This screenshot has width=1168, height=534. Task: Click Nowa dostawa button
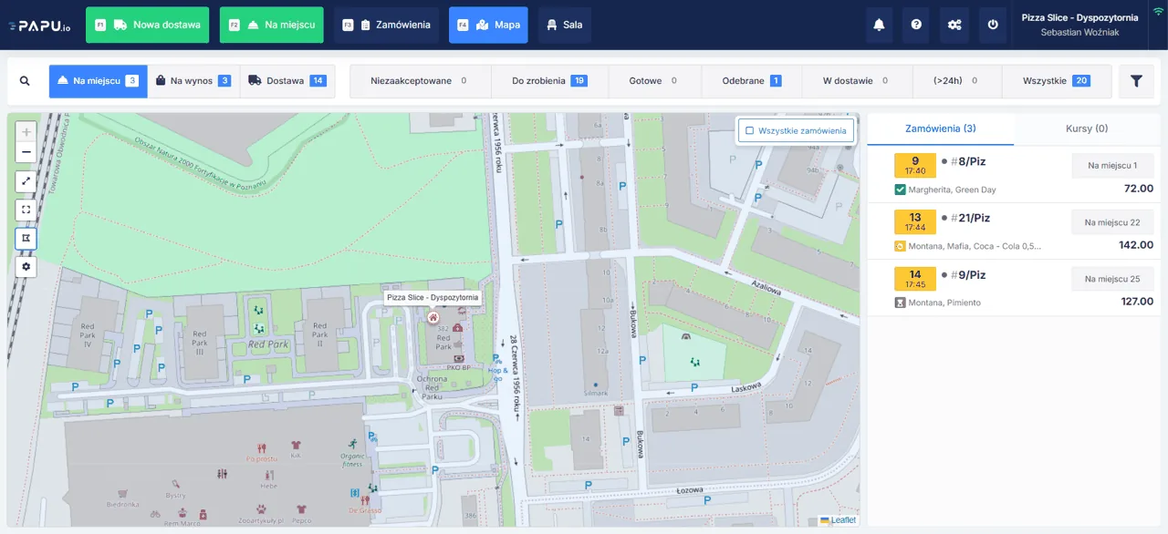147,25
